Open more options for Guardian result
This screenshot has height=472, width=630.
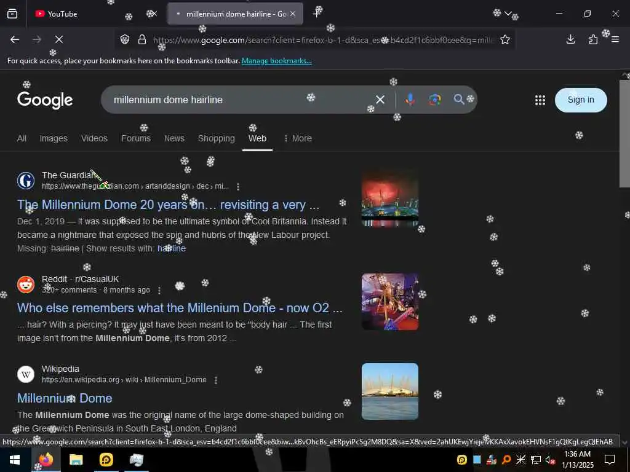coord(238,187)
